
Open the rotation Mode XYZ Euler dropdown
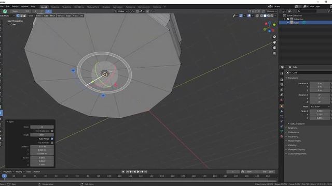click(x=320, y=107)
